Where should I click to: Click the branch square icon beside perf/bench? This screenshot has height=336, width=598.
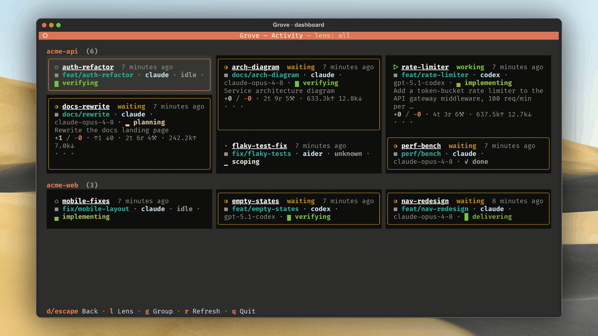coord(396,154)
